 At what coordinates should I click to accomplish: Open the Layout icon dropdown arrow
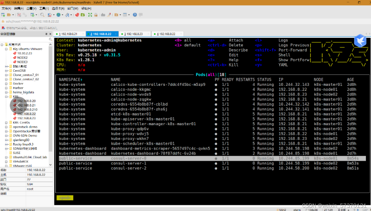(129, 15)
